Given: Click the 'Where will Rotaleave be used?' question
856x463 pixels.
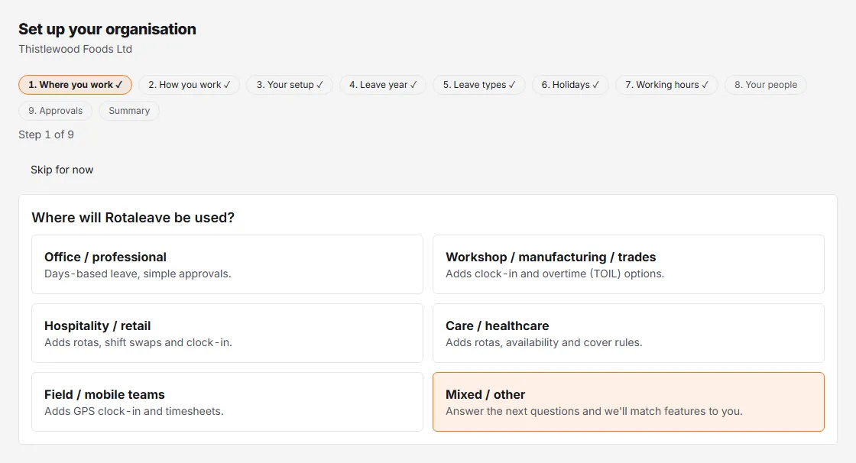Looking at the screenshot, I should point(133,217).
